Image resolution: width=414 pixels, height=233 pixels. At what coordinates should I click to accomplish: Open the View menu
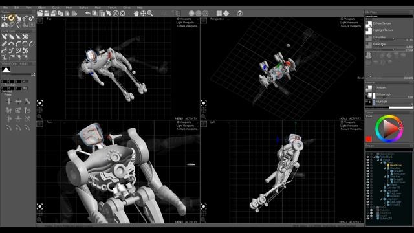tap(28, 8)
